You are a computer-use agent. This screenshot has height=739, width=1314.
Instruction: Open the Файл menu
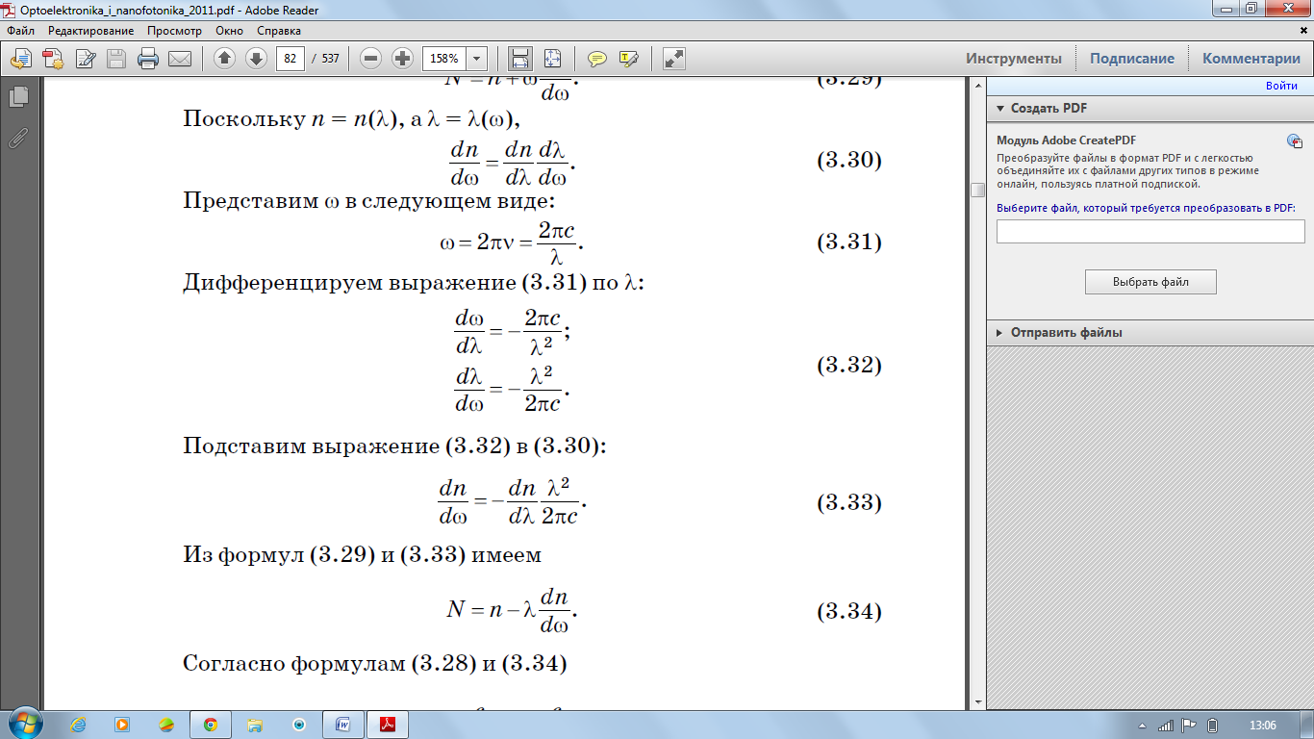coord(20,30)
